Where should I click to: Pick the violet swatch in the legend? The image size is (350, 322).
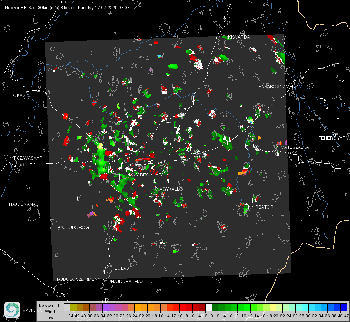point(105,307)
